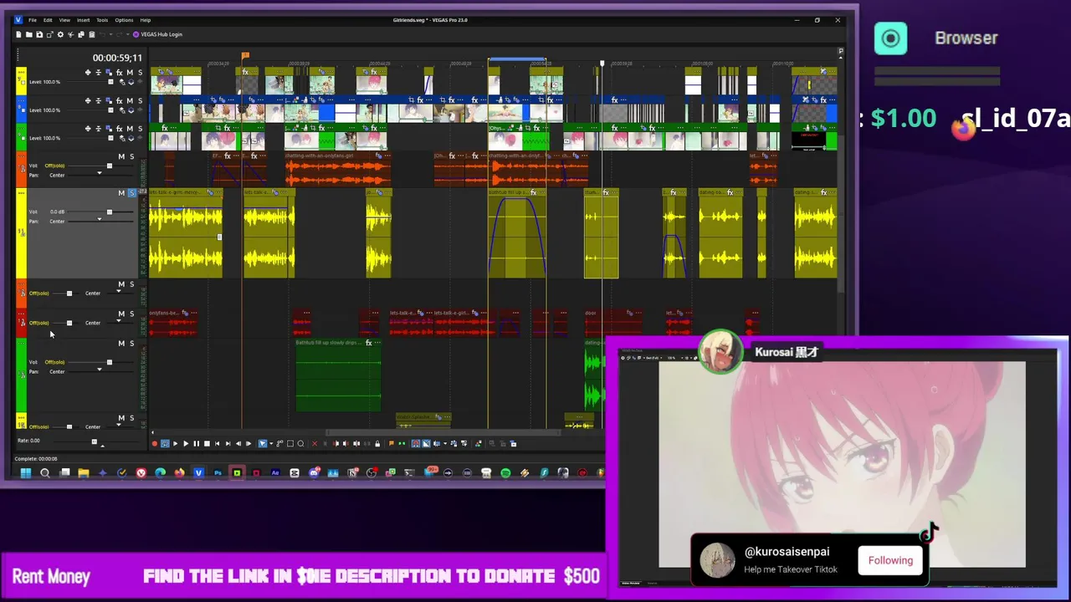Toggle Automatic Crossfades icon

pos(426,443)
